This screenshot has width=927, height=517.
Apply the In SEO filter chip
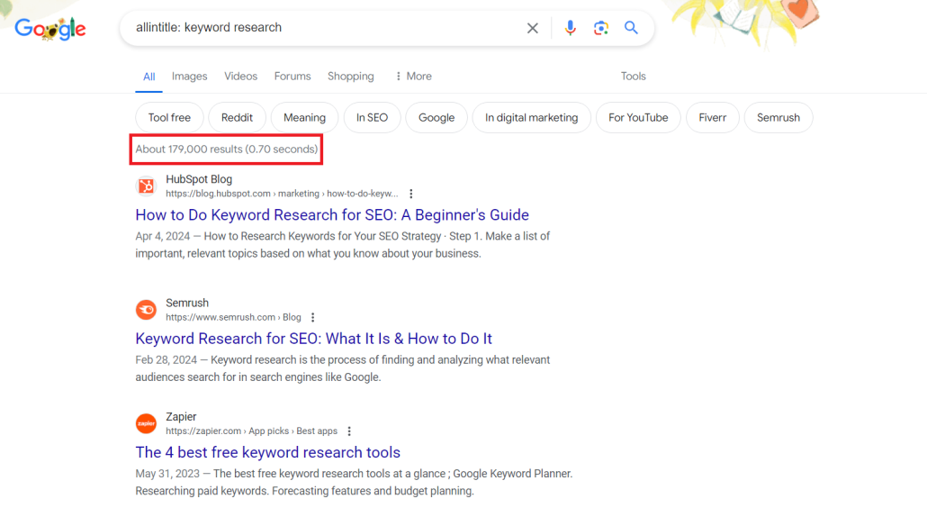point(372,118)
